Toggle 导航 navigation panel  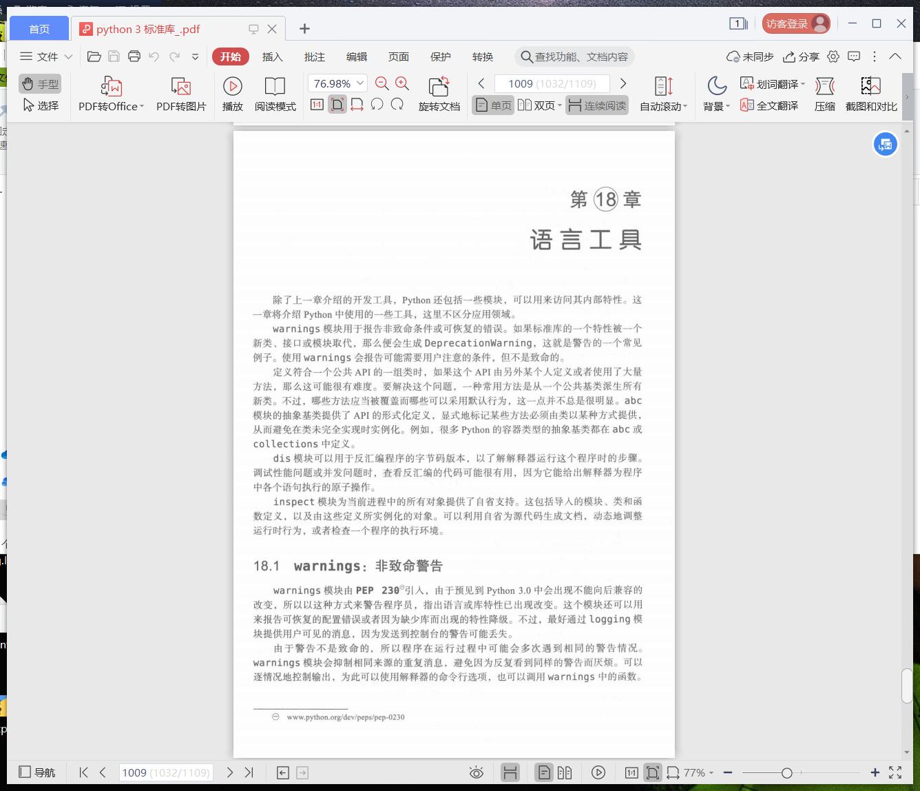(37, 772)
